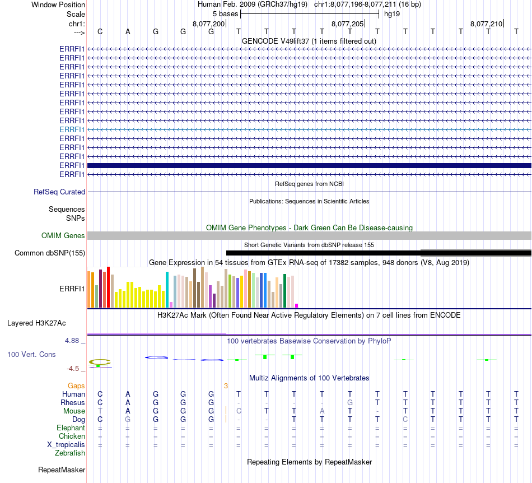Image resolution: width=532 pixels, height=483 pixels.
Task: Open the H3K27Ac Mark track title
Action: pos(309,315)
